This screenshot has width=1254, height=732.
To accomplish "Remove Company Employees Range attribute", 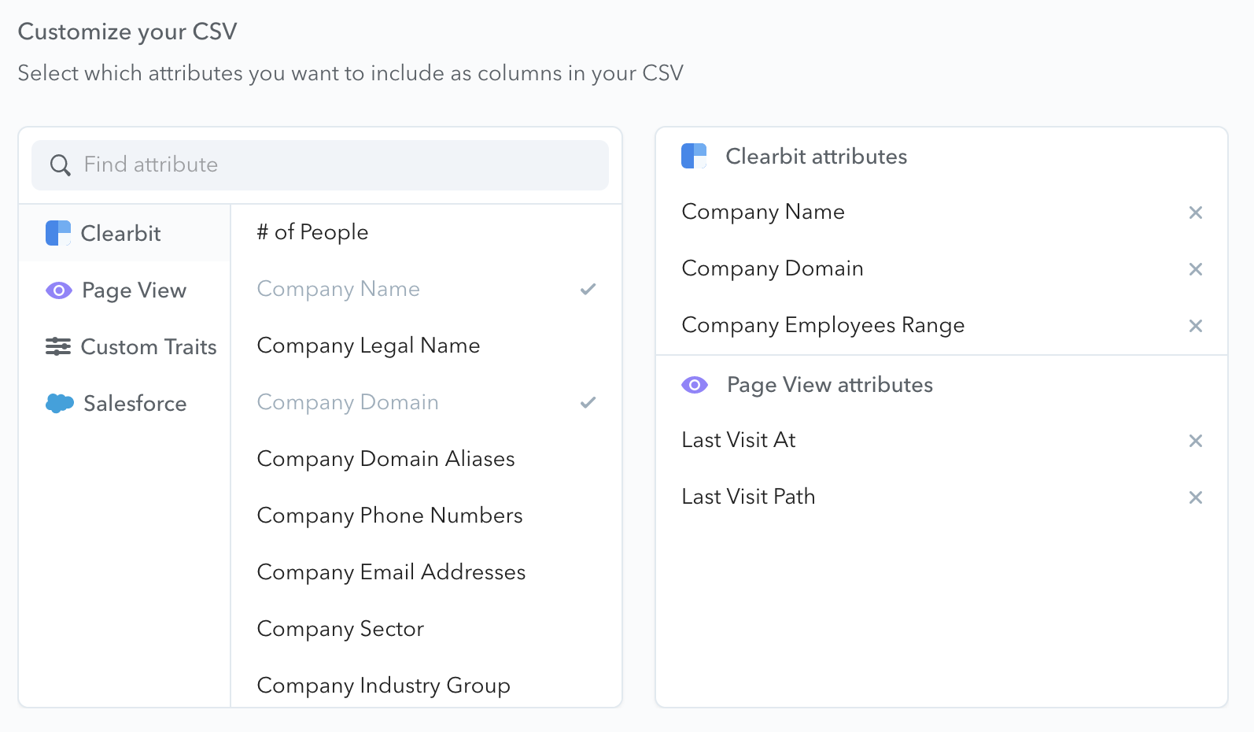I will (x=1196, y=326).
